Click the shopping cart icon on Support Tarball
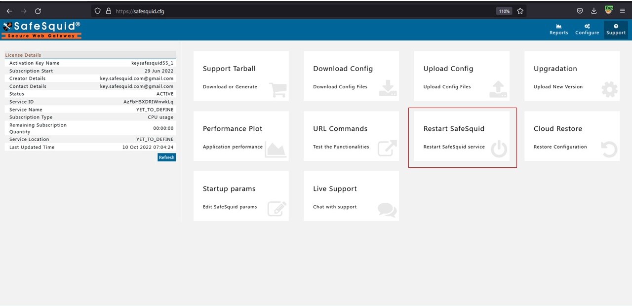Image resolution: width=632 pixels, height=306 pixels. pyautogui.click(x=277, y=89)
